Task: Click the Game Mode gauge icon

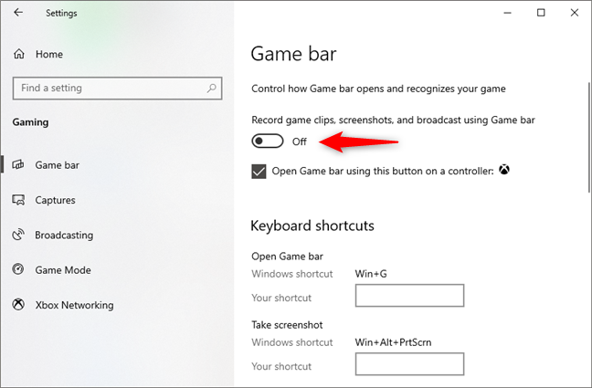Action: [x=18, y=269]
